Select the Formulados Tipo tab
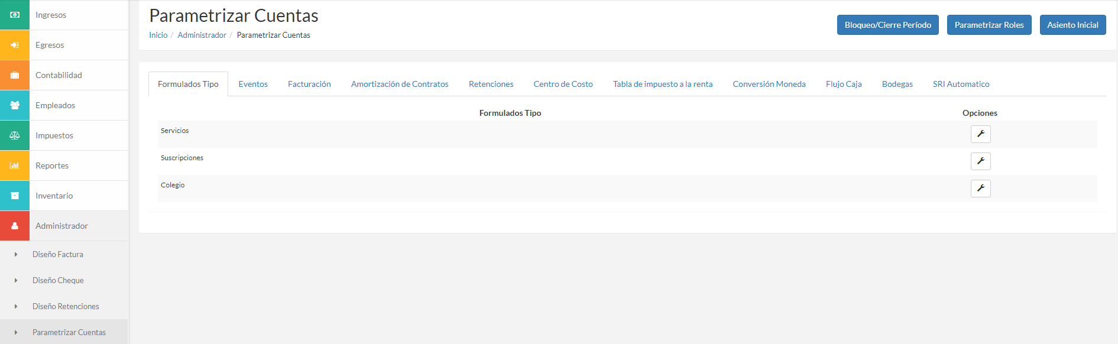This screenshot has height=344, width=1118. (188, 84)
